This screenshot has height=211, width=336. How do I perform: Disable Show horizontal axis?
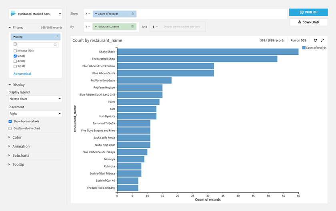coord(10,121)
